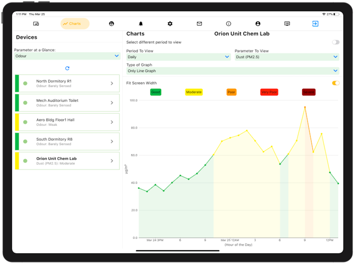
Task: Open Parameter To View Dust dropdown
Action: click(287, 57)
